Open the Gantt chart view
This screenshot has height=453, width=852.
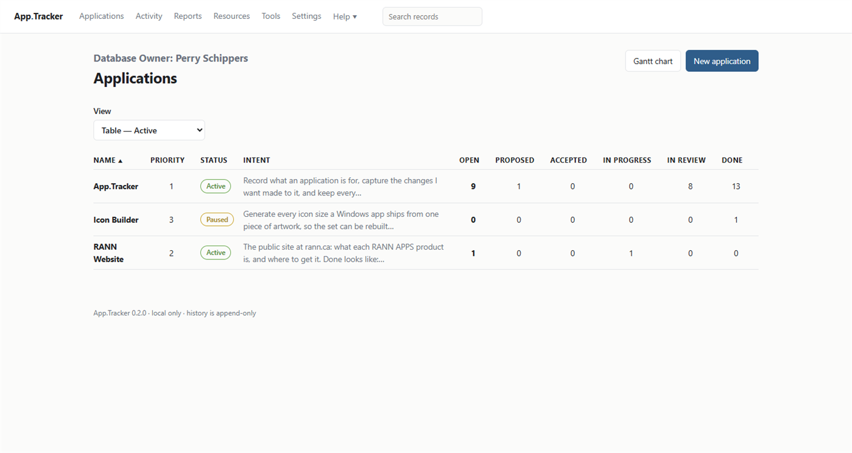(653, 61)
